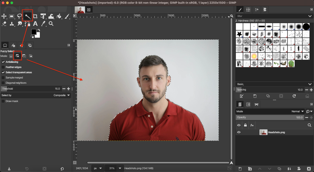
Task: Toggle the Feather edges checkbox
Action: pos(4,67)
